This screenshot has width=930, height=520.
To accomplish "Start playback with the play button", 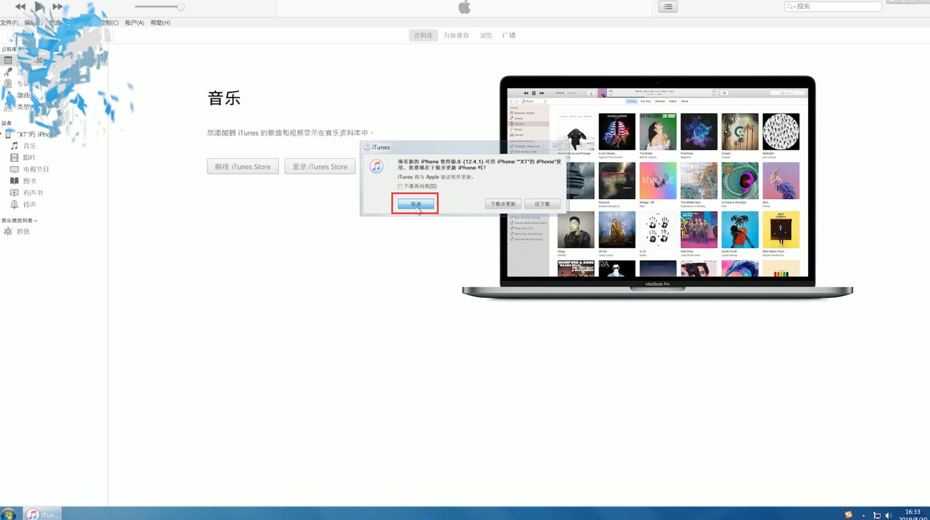I will [x=39, y=6].
